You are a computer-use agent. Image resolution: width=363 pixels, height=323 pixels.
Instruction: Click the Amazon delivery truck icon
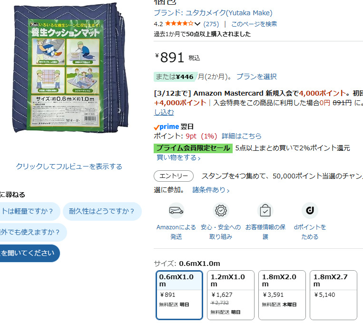pos(176,210)
